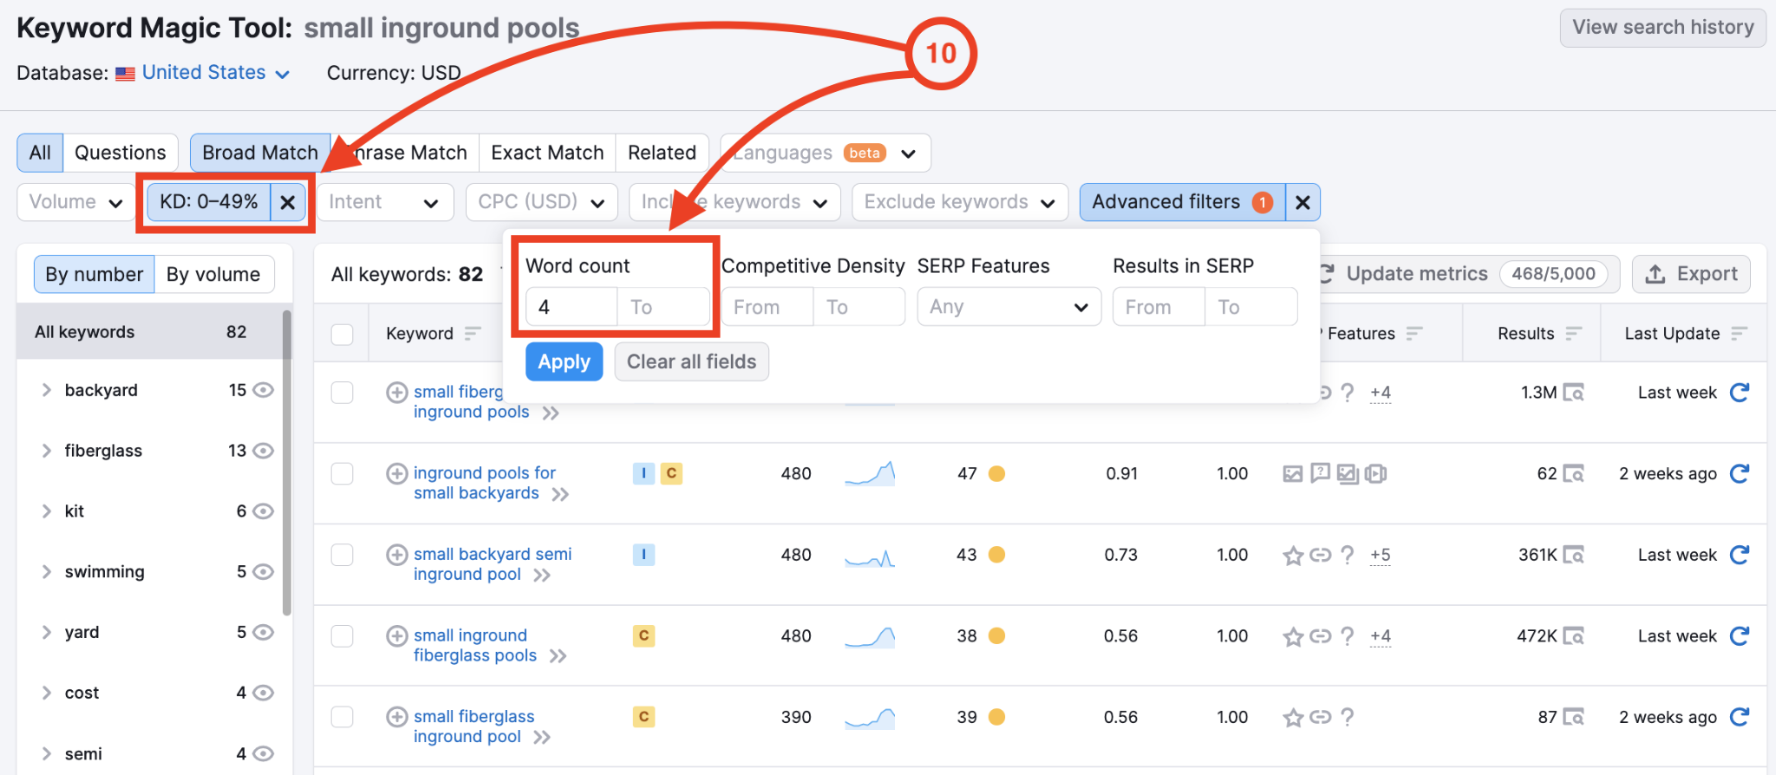Expand the fiberglass keyword group
Viewport: 1776px width, 775px height.
47,451
